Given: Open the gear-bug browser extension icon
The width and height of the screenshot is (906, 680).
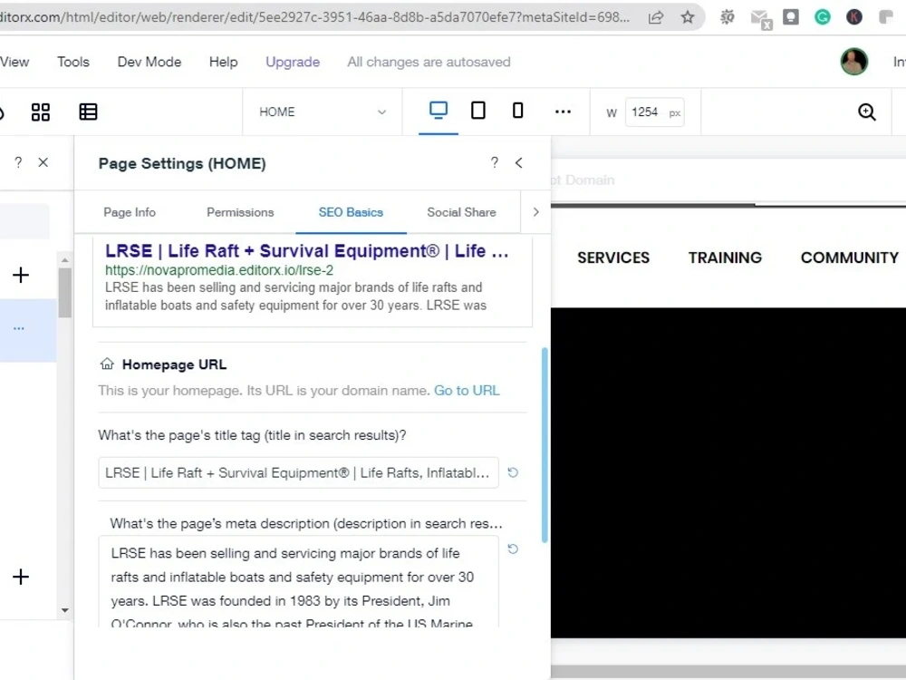Looking at the screenshot, I should 727,17.
